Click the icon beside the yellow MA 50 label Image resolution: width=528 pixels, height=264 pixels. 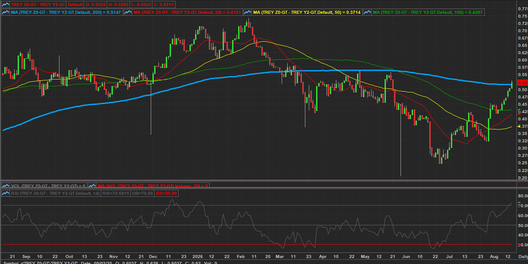[248, 12]
